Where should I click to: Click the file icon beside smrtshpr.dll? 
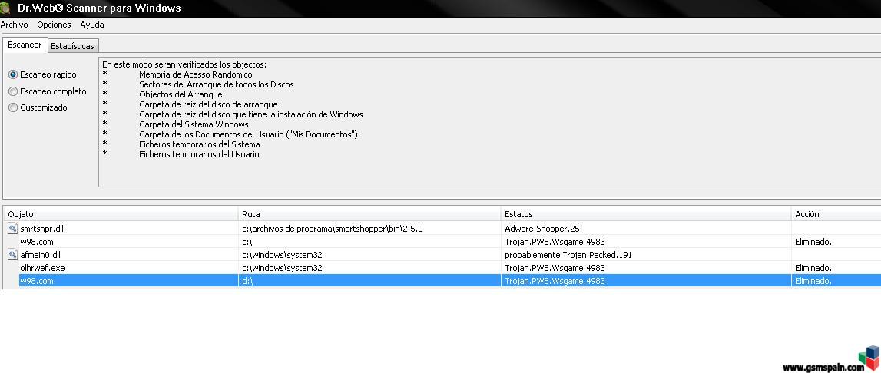12,229
